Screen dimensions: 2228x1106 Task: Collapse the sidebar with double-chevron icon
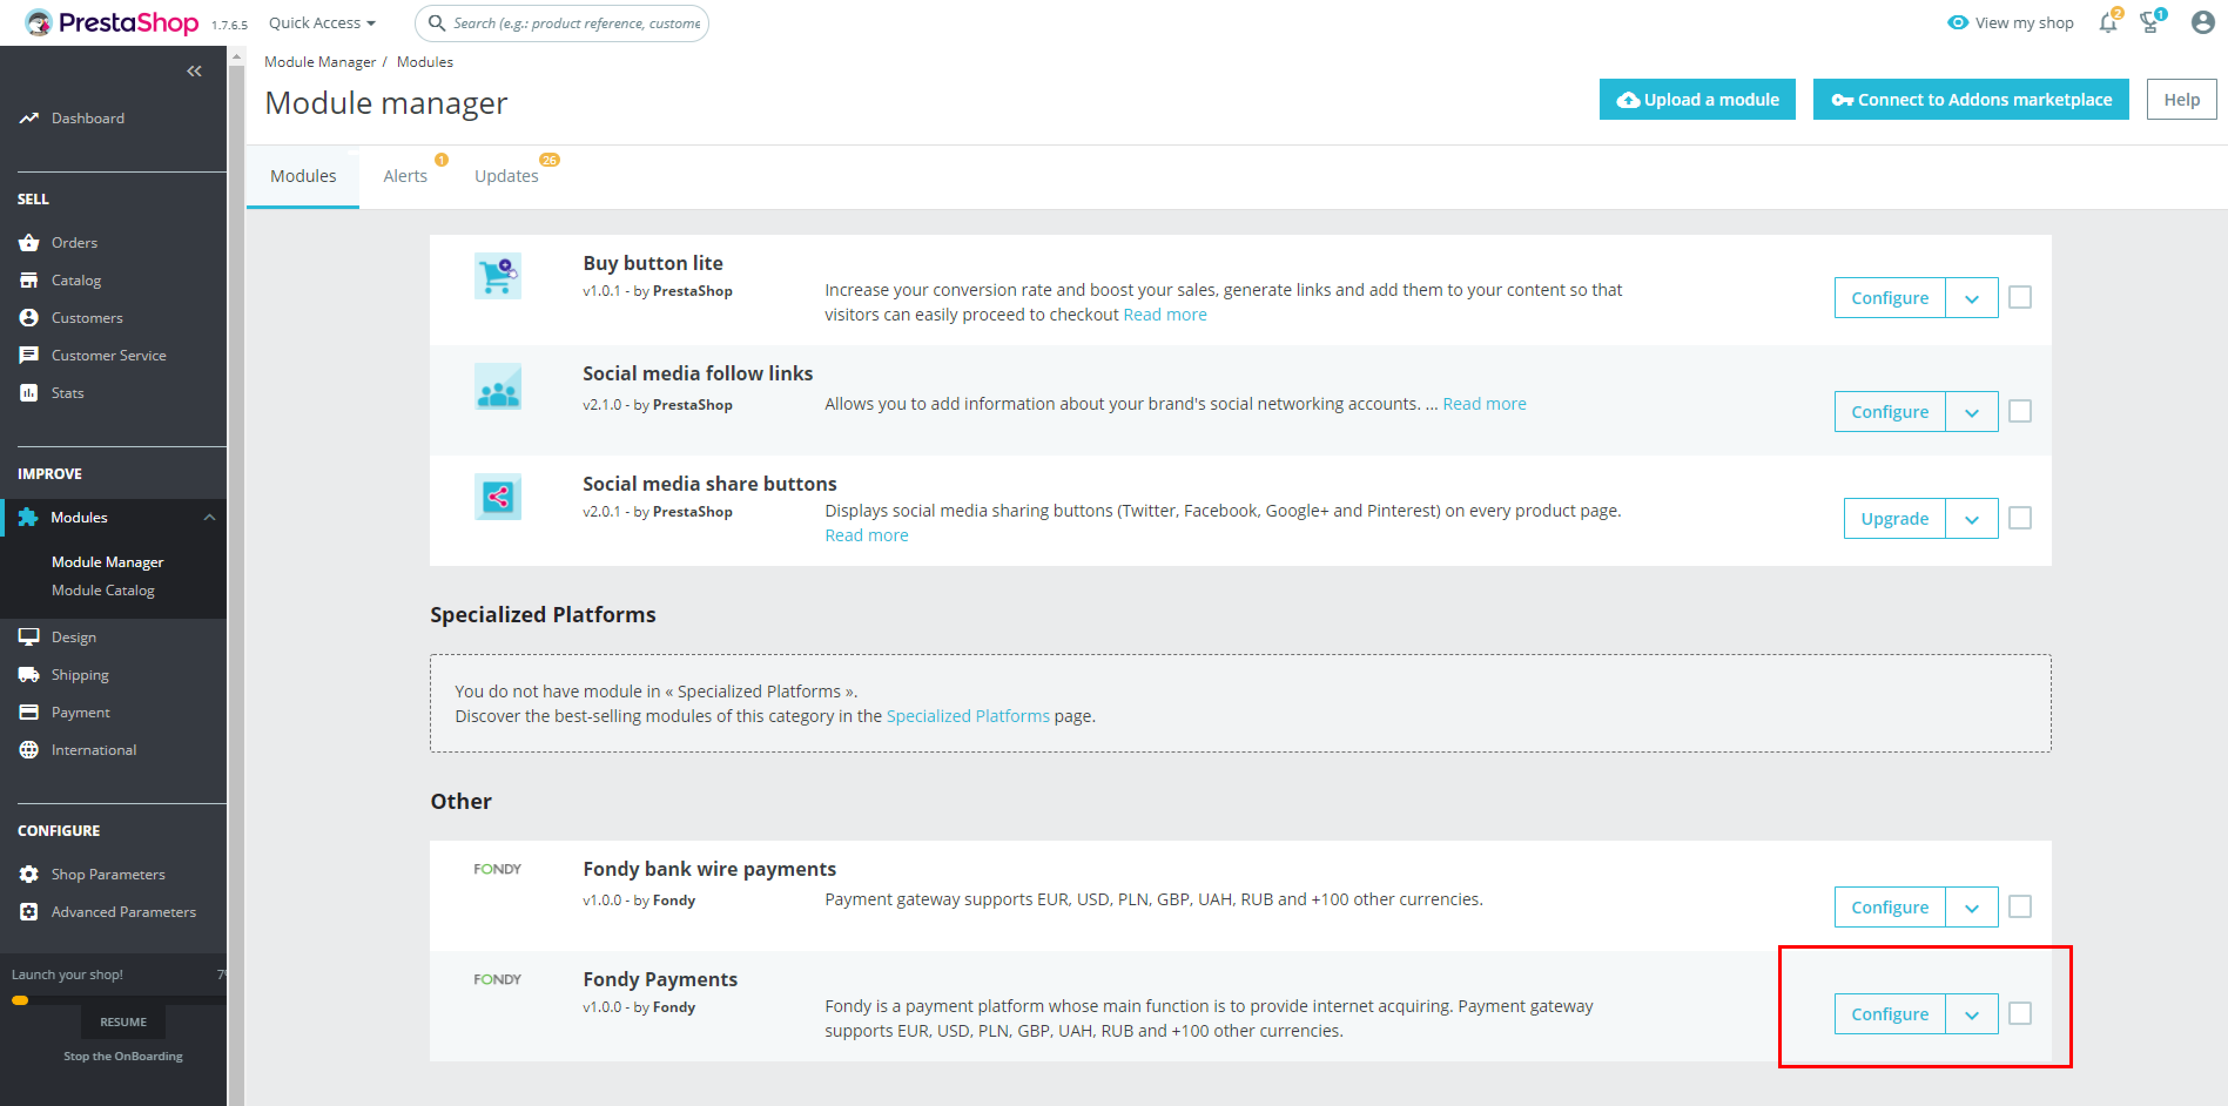194,71
